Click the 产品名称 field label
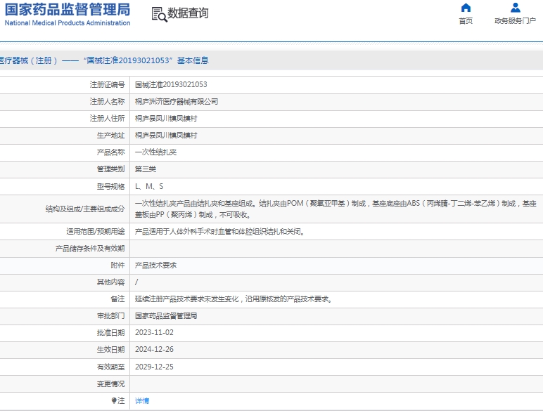The height and width of the screenshot is (413, 543). point(110,152)
